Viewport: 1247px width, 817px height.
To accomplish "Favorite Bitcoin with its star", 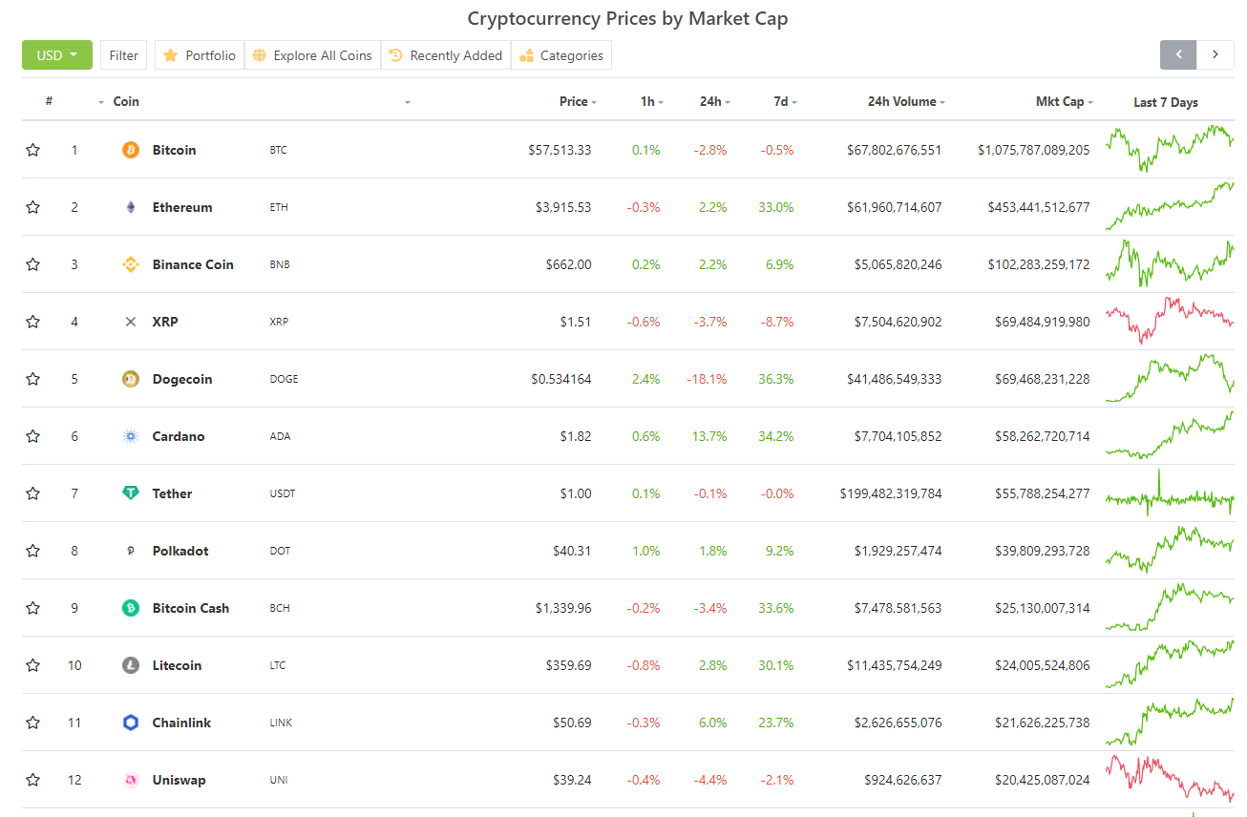I will point(33,150).
